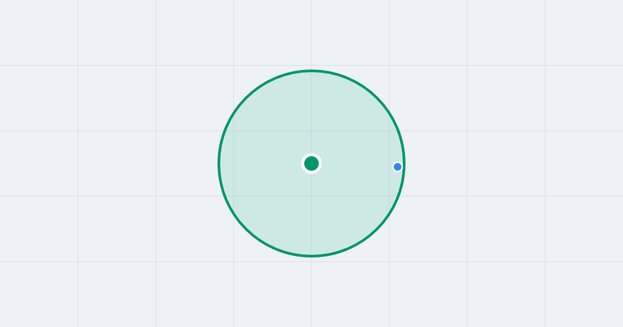Click the white ring around the green center dot
The image size is (623, 327).
[311, 155]
